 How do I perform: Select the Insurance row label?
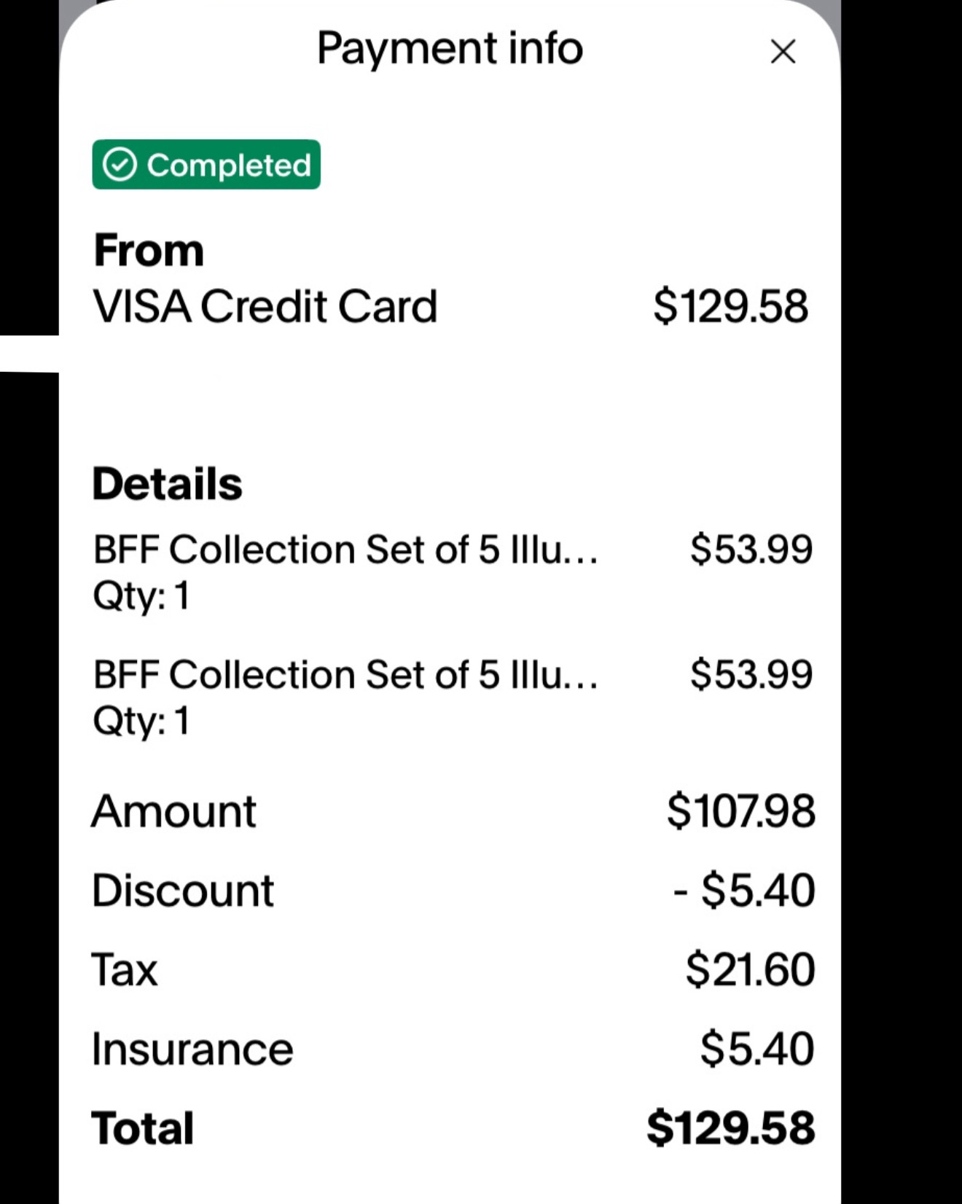click(192, 1049)
